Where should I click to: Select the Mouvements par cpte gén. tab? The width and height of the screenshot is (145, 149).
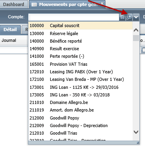pos(67,4)
